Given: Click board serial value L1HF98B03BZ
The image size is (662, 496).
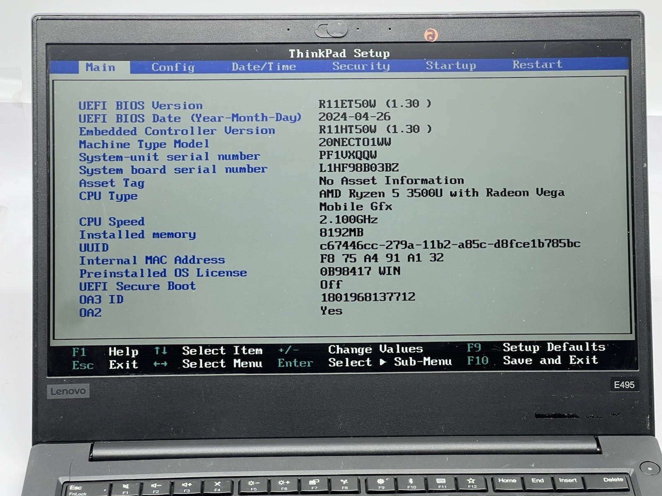Looking at the screenshot, I should point(359,168).
